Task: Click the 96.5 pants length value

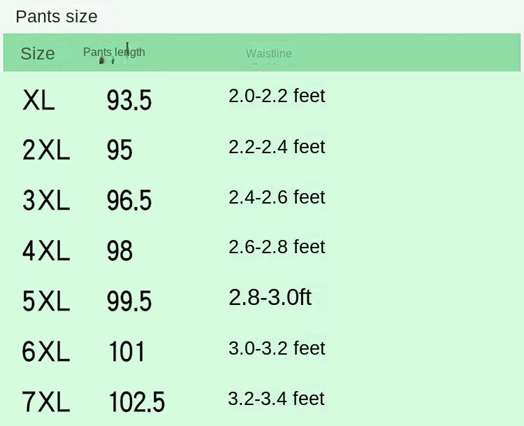Action: click(x=129, y=201)
